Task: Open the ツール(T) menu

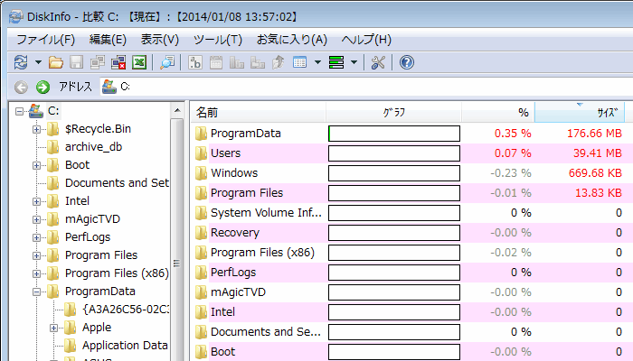Action: click(x=217, y=40)
